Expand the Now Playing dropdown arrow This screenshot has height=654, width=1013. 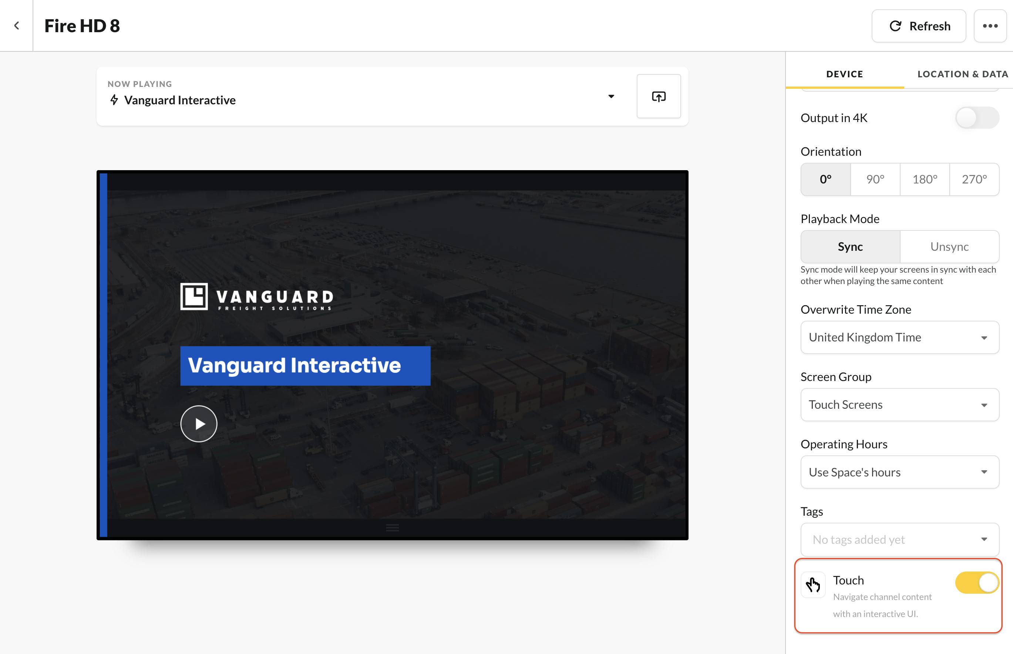(611, 97)
